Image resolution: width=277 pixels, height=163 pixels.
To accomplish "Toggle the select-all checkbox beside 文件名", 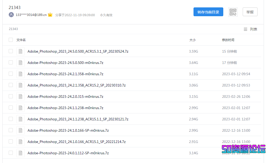I will click(x=11, y=40).
